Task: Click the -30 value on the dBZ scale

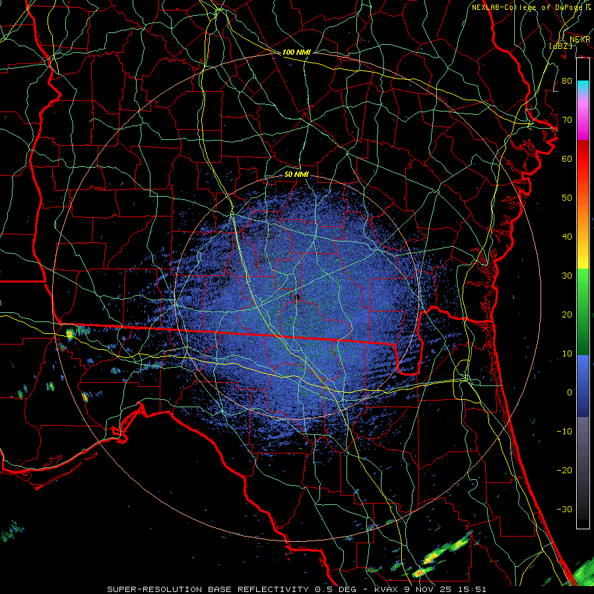Action: [x=564, y=509]
